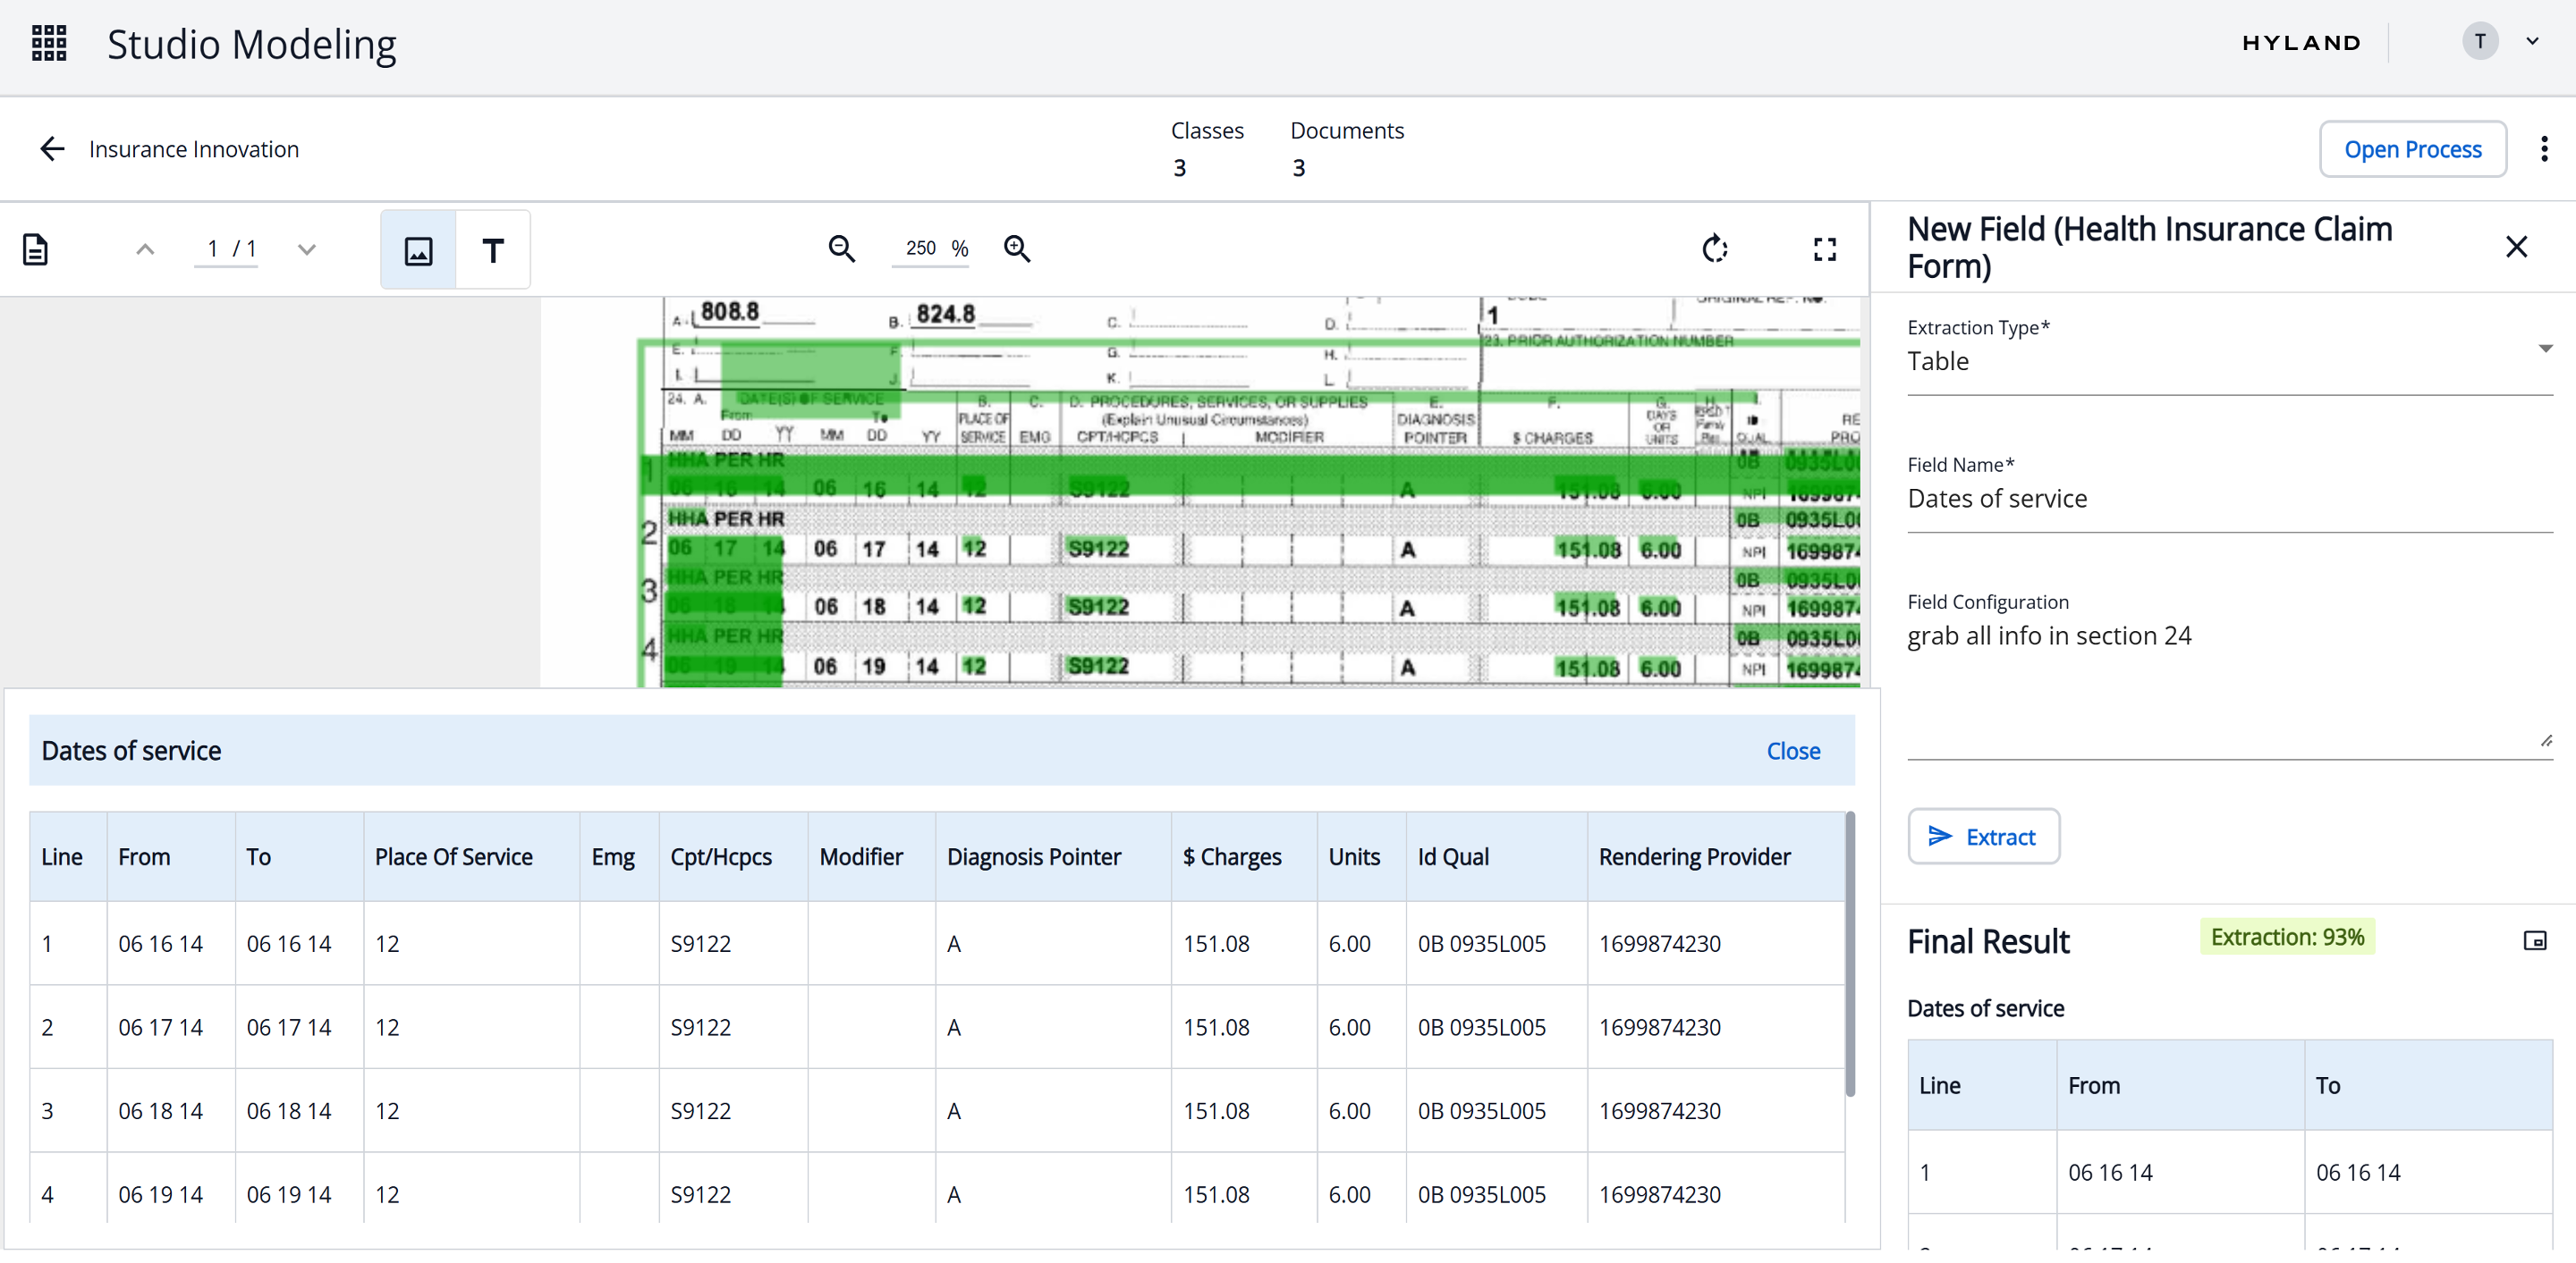This screenshot has width=2576, height=1263.
Task: Close the Dates of service table
Action: coord(1793,752)
